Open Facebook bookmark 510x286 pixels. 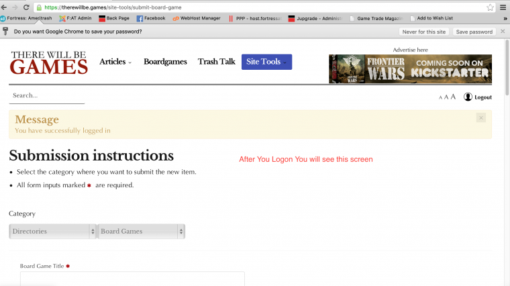click(x=151, y=18)
